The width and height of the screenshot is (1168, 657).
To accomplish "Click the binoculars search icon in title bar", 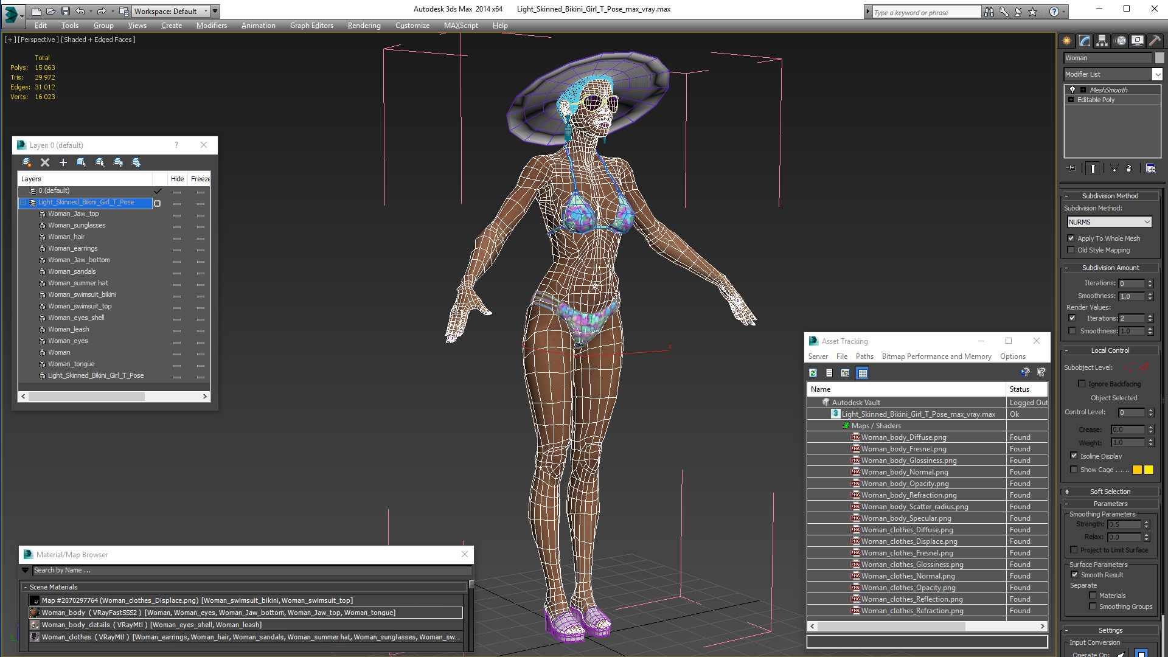I will (989, 12).
